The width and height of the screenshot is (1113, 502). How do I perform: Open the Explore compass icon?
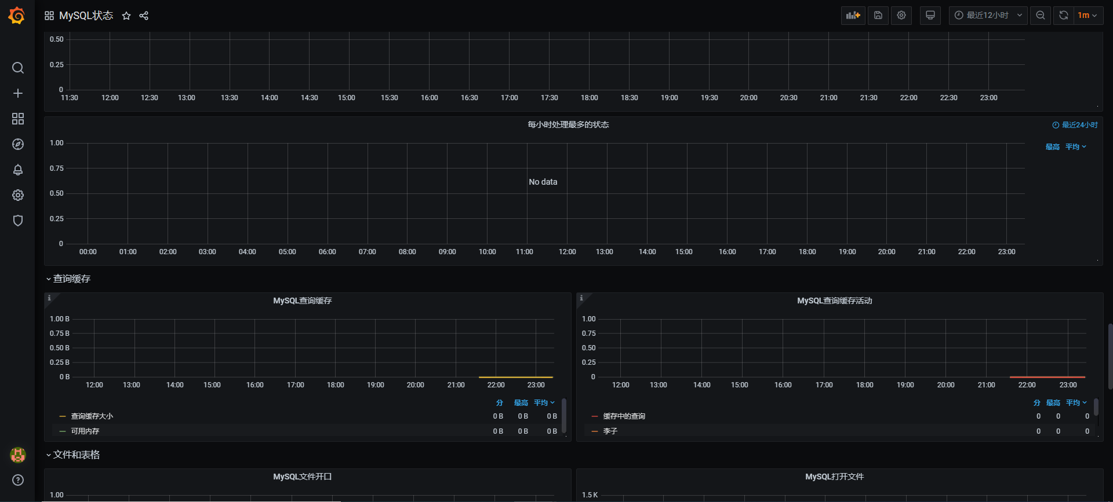pyautogui.click(x=18, y=144)
